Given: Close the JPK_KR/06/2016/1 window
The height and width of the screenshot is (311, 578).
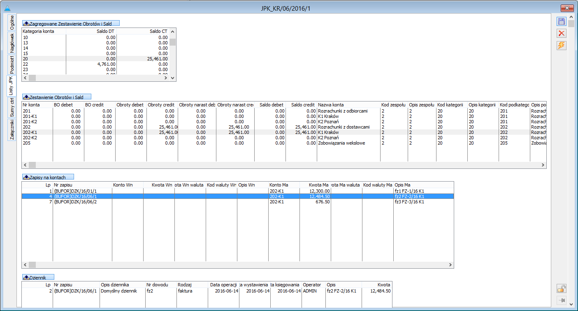Looking at the screenshot, I should point(567,8).
